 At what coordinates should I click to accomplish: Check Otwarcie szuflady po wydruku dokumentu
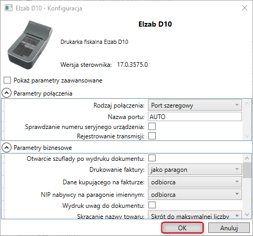pyautogui.click(x=152, y=158)
